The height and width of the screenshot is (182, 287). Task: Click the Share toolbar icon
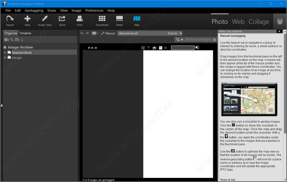62,21
